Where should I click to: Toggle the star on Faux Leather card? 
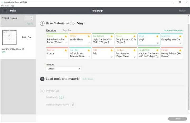[134, 50]
